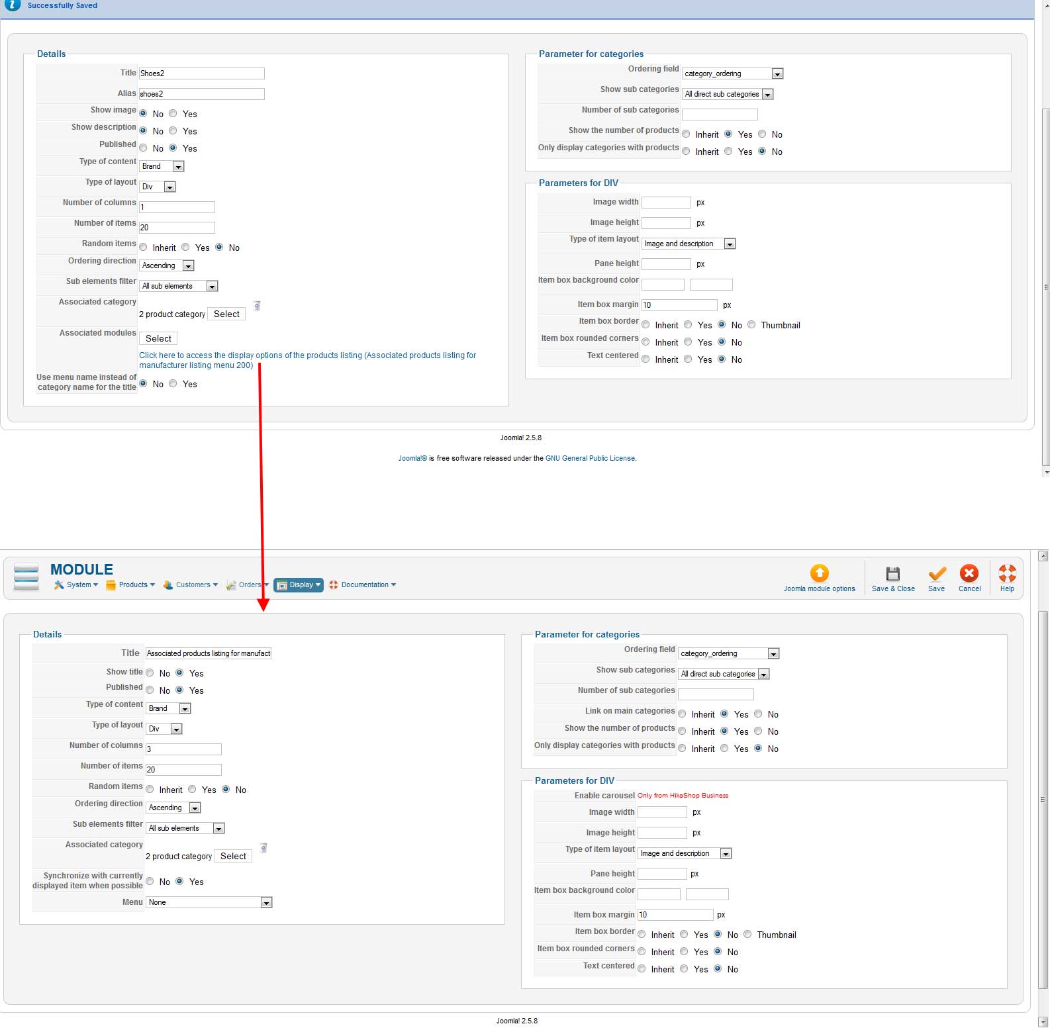Open module Type of item layout dropdown

pos(685,853)
